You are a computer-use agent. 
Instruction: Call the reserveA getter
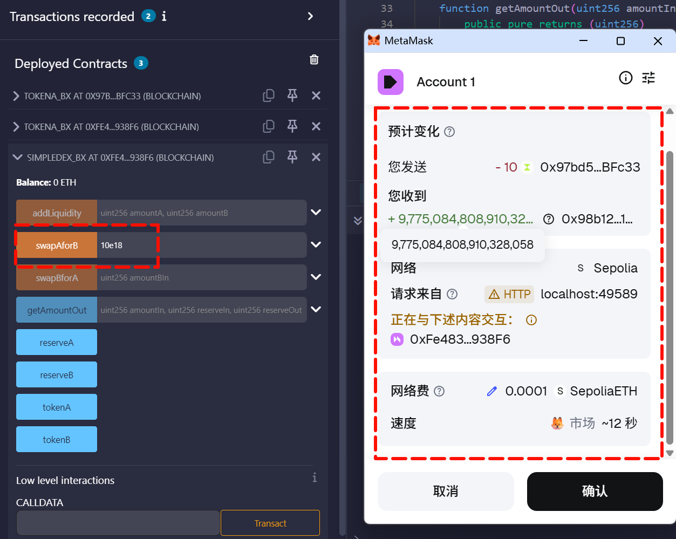click(57, 343)
